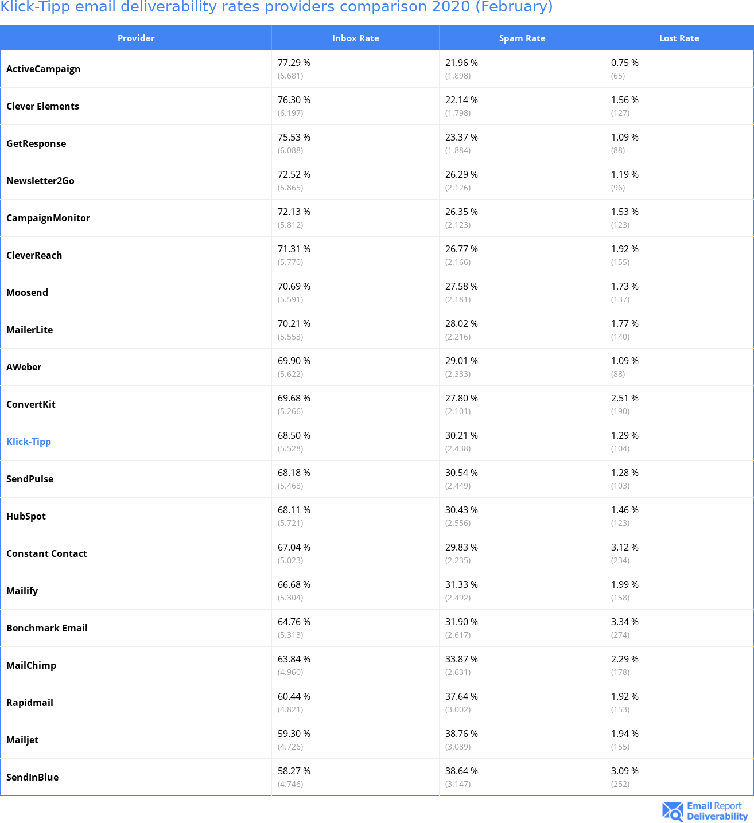754x823 pixels.
Task: Sort by the Lost Rate column header
Action: pos(679,38)
